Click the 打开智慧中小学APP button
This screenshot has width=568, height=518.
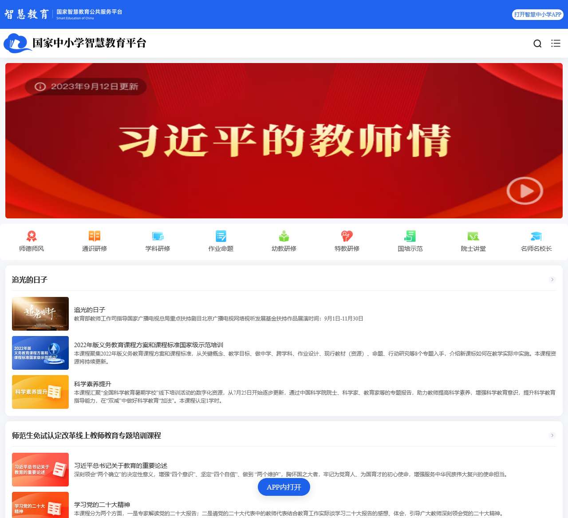coord(537,15)
